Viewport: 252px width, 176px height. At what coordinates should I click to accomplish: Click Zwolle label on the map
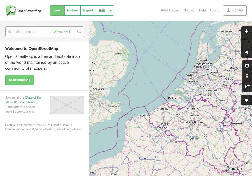(x=233, y=58)
